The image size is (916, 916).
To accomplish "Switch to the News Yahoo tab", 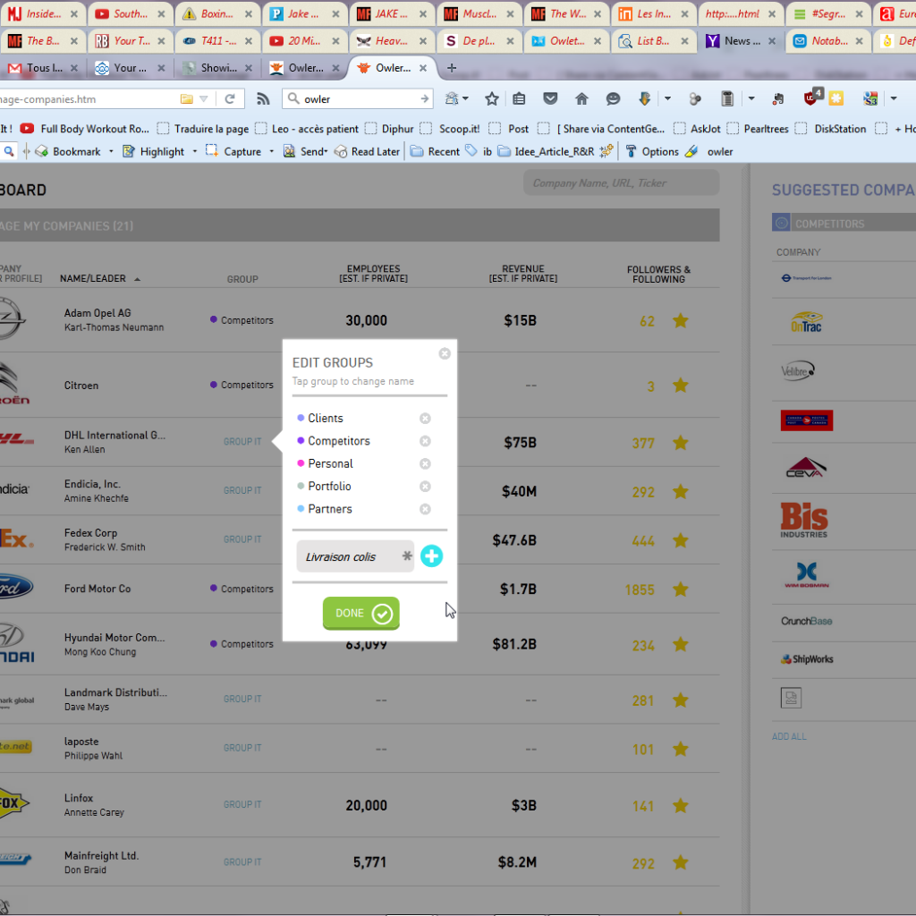I will coord(740,41).
